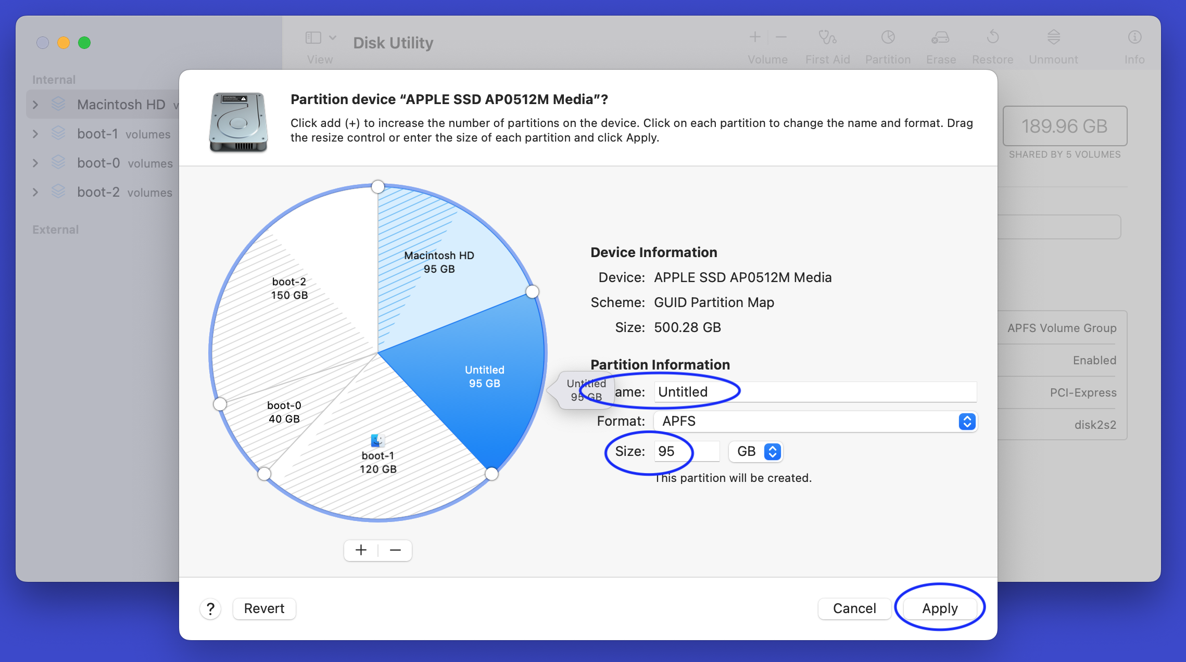Click the hard drive icon in the dialog
Screen dimensions: 1186x662
[x=238, y=122]
